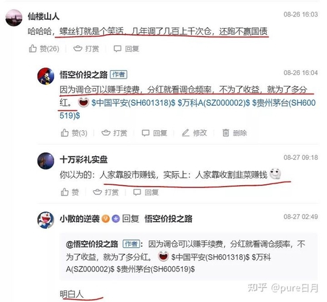The width and height of the screenshot is (327, 302).
Task: Click 小散的逆袭's orange V badge
Action: coord(105,219)
